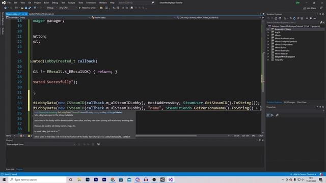Switch to the CustomNetworkManager.cs tab
This screenshot has width=326, height=183.
pos(41,14)
